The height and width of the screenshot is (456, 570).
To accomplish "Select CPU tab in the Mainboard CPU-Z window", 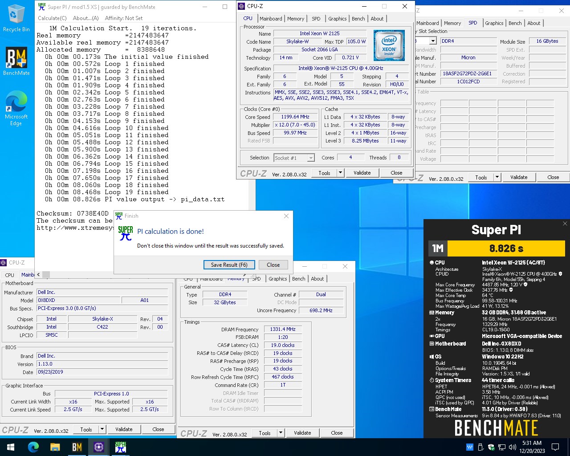I will (x=10, y=275).
